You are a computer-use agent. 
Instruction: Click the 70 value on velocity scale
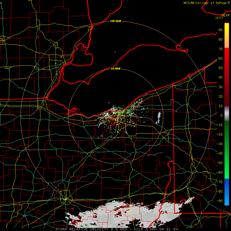click(x=220, y=49)
